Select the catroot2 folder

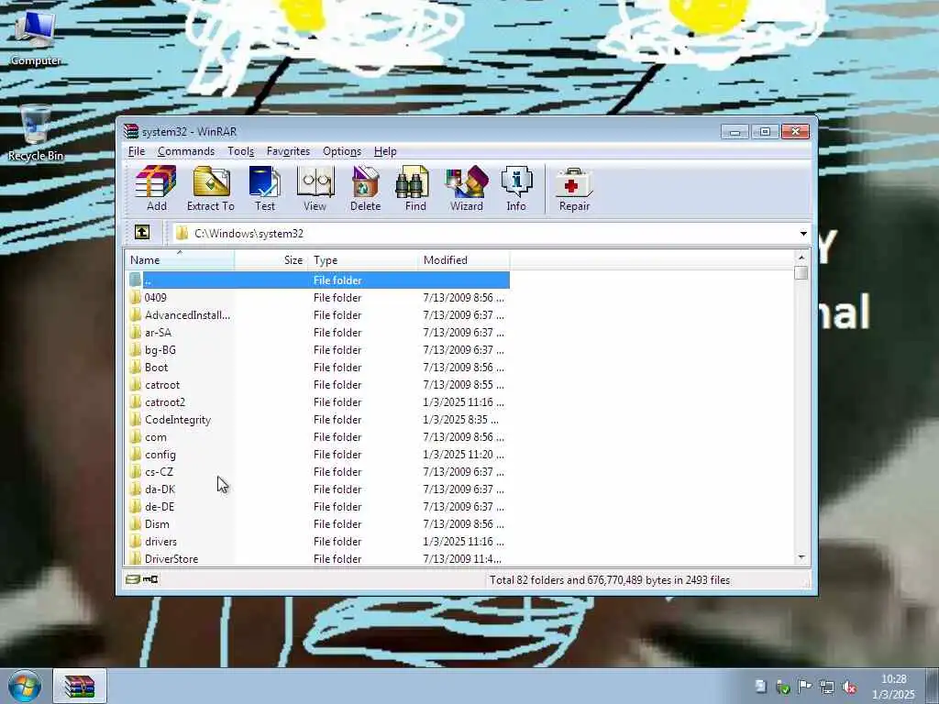point(318,401)
